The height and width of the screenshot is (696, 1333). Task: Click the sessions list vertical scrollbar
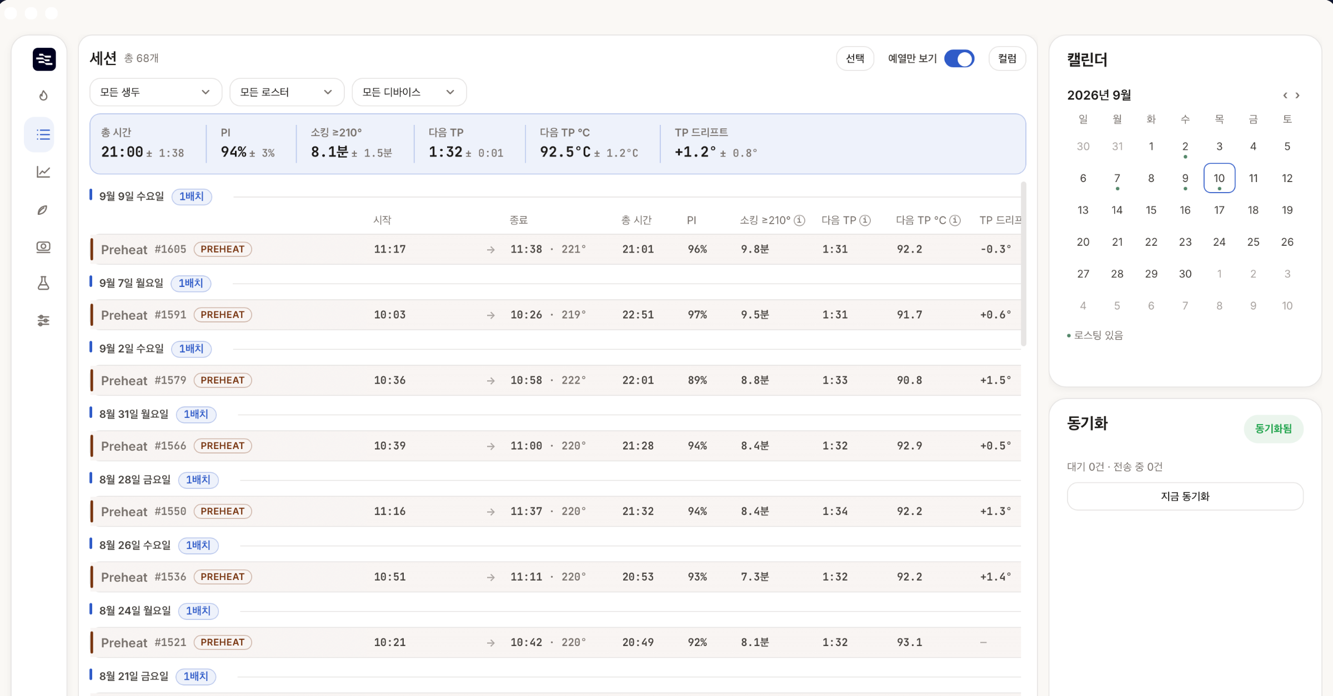(x=1024, y=264)
